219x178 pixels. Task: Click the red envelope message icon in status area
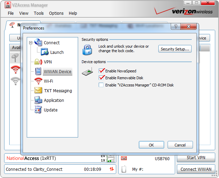pyautogui.click(x=124, y=158)
